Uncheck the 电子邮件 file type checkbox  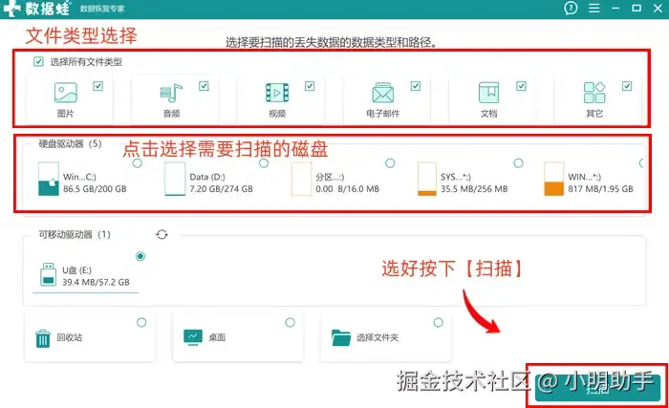(x=416, y=86)
